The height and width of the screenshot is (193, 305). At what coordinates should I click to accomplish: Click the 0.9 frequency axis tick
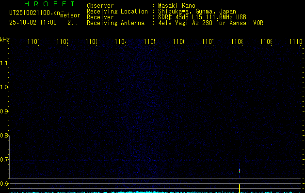coord(4,111)
